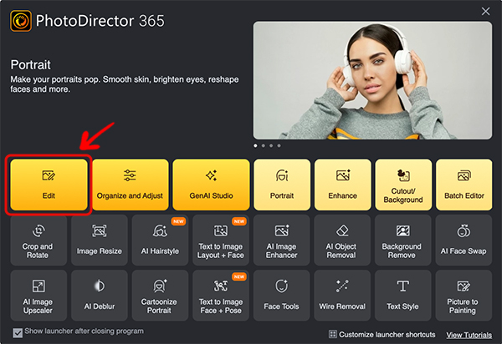Open AI Image Upscaler tool
The width and height of the screenshot is (502, 344).
[x=38, y=296]
